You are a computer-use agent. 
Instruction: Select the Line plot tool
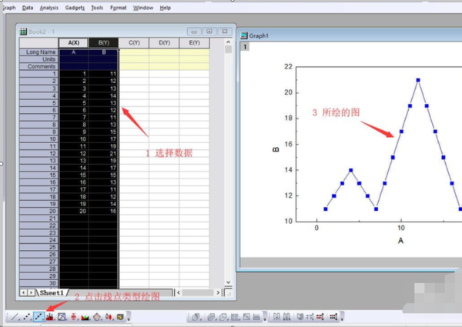point(15,317)
